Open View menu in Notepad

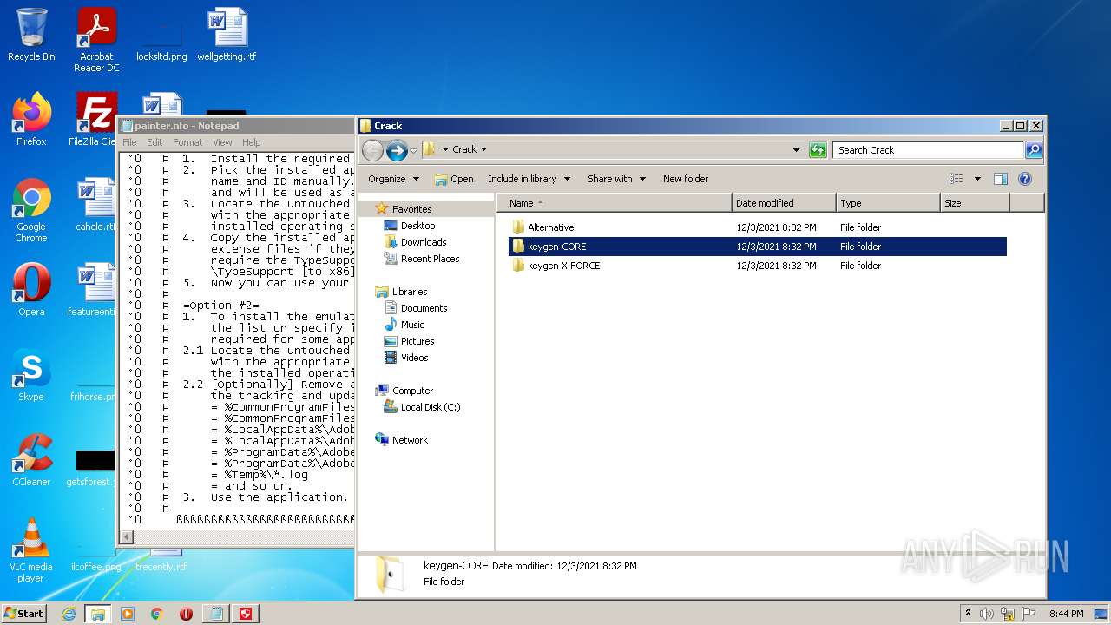pyautogui.click(x=222, y=142)
